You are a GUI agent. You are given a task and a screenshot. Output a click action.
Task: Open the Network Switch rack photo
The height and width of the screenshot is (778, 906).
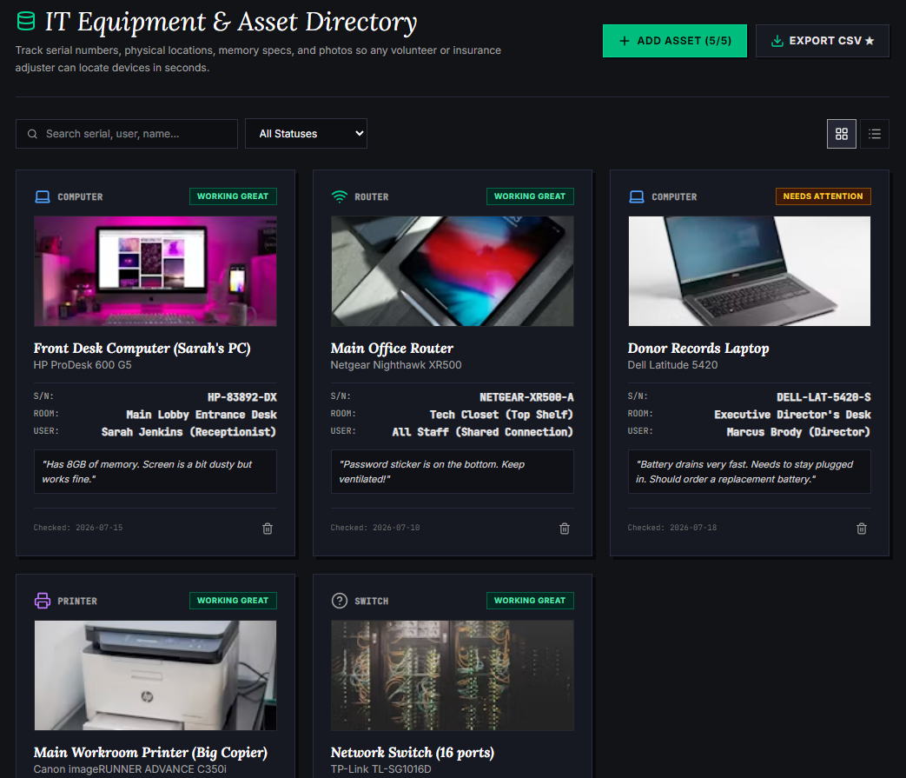(x=453, y=675)
